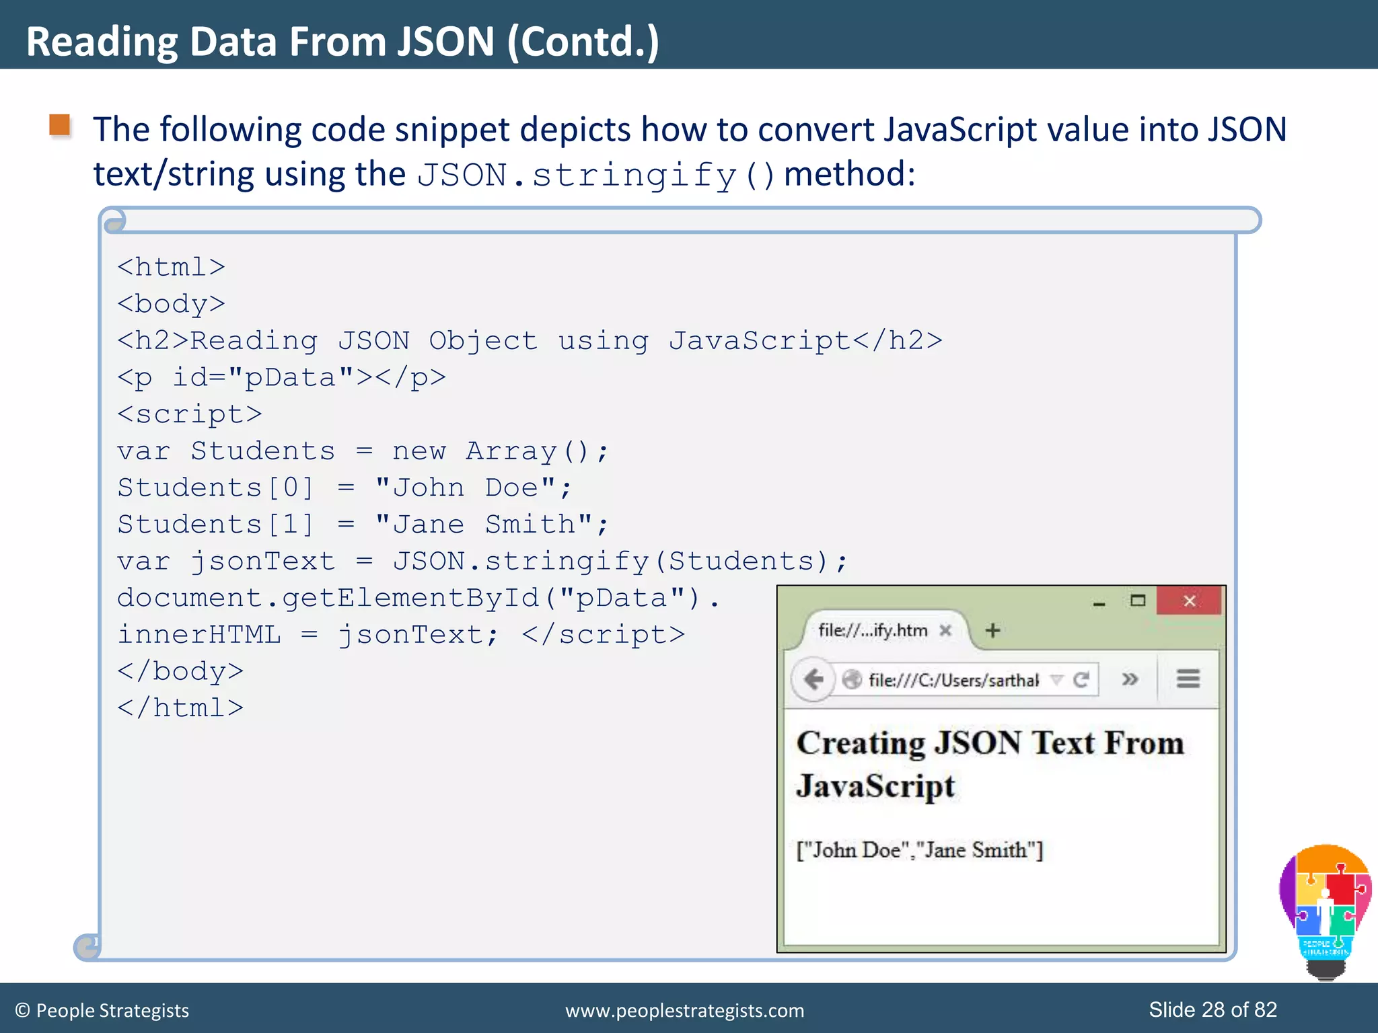Click the 'Slide 28 of 82' text
Image resolution: width=1378 pixels, height=1033 pixels.
pos(1212,1009)
